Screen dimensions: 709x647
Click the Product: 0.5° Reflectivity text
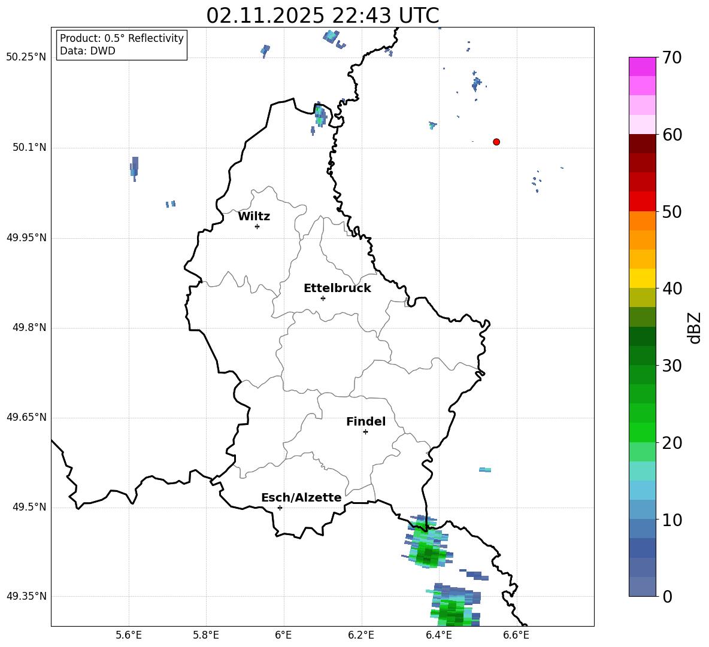pos(122,38)
